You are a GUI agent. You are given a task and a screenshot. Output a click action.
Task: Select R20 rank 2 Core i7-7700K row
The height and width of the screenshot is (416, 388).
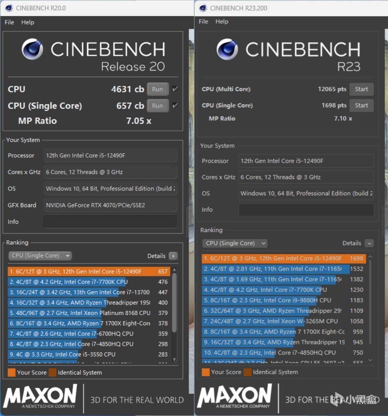tap(89, 282)
